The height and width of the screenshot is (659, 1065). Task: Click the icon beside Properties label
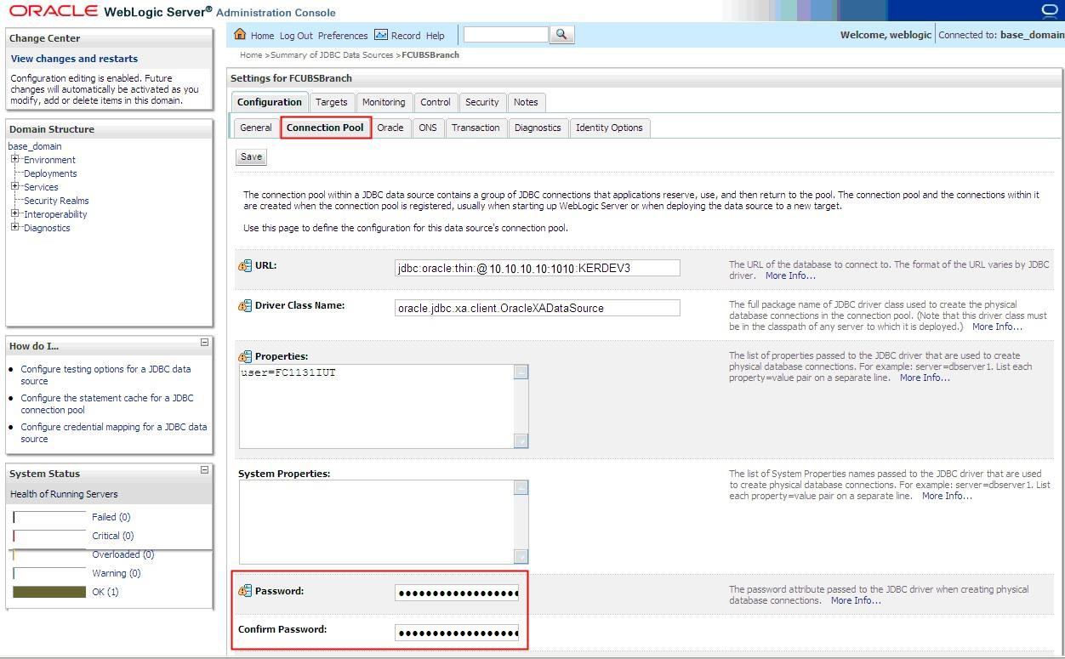[245, 356]
